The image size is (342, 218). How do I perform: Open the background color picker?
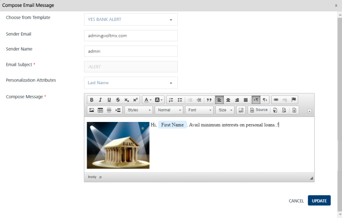pyautogui.click(x=159, y=100)
